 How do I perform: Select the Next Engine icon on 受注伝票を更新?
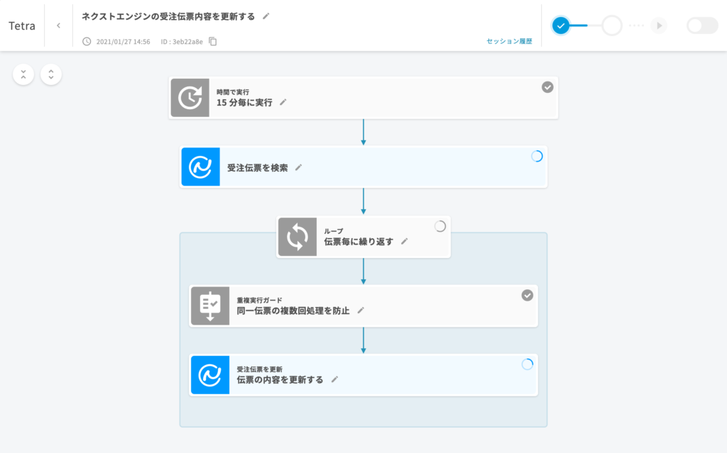click(210, 375)
